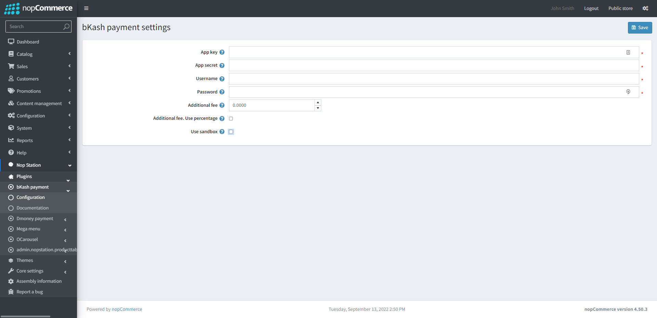Viewport: 657px width, 318px height.
Task: Show Additional fee help tooltip icon
Action: (x=222, y=105)
